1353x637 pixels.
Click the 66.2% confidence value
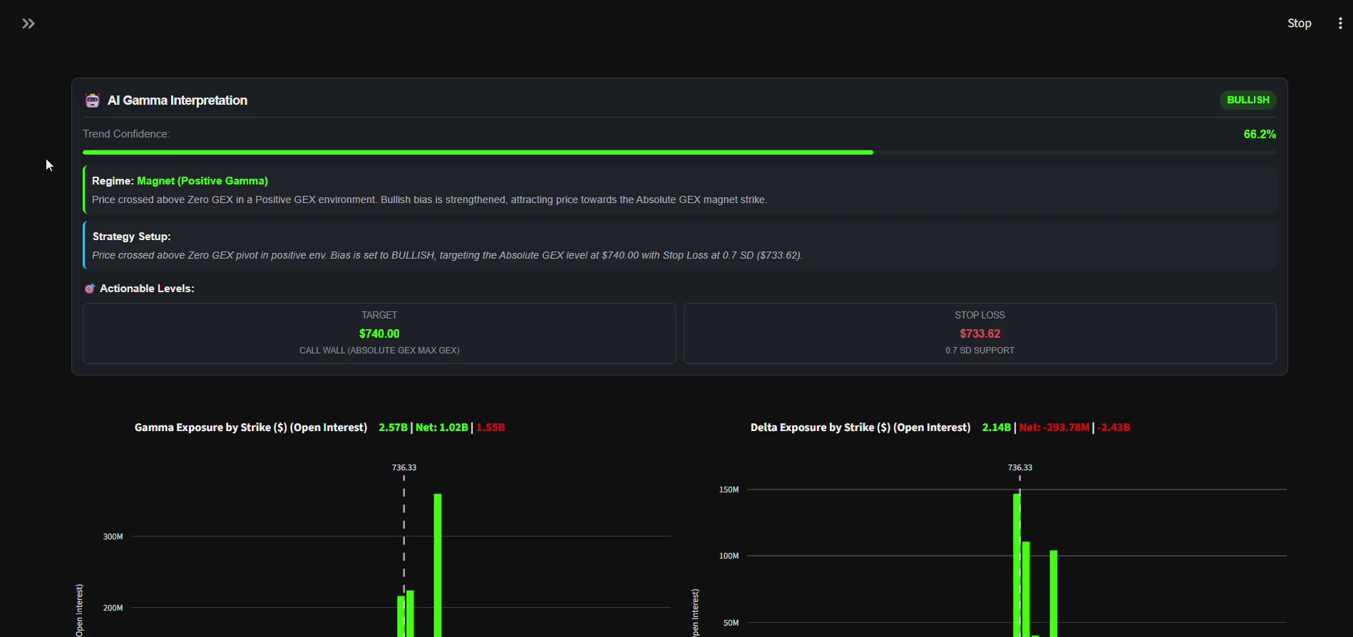(1260, 134)
